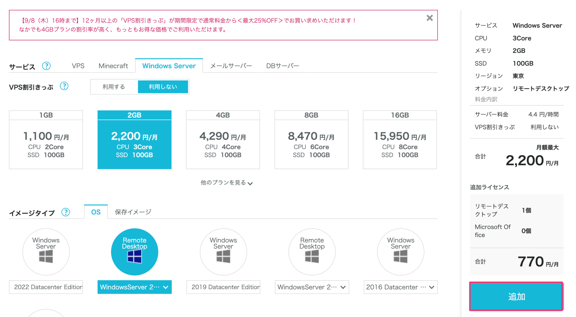Open the サービス help question icon
This screenshot has height=317, width=576.
(46, 66)
